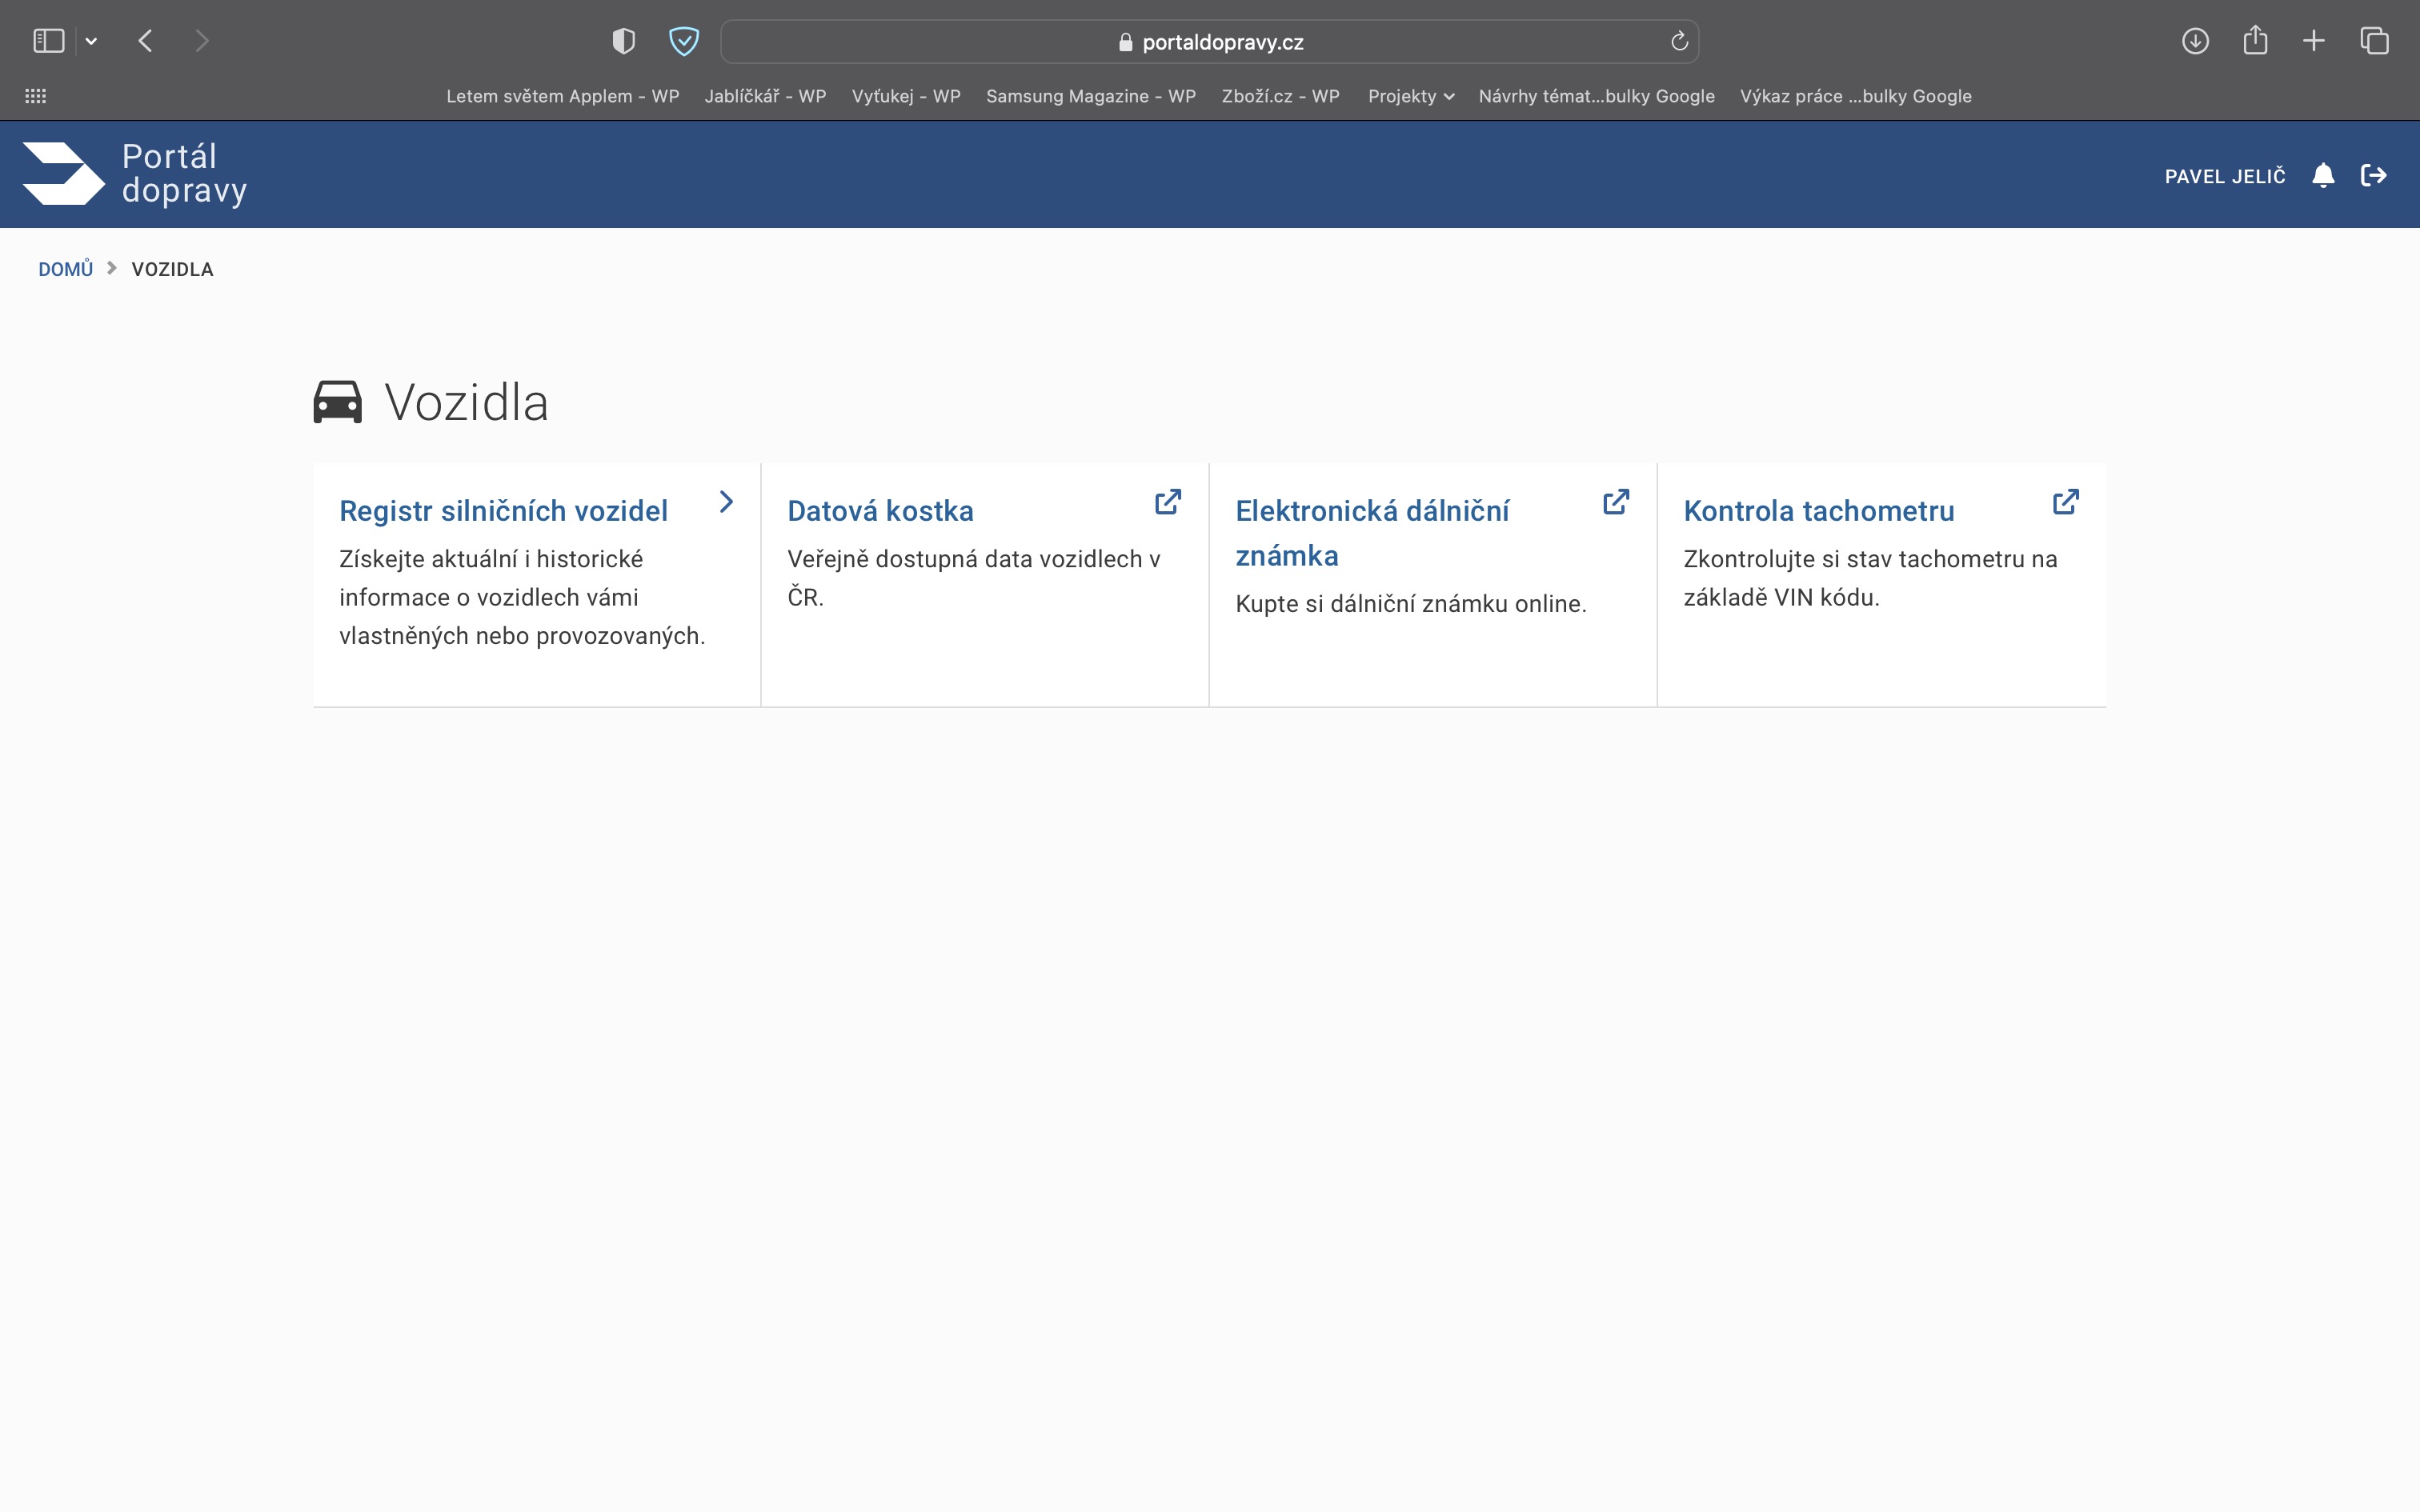Open Kontrola tachometru link
Viewport: 2420px width, 1512px height.
[x=1818, y=511]
